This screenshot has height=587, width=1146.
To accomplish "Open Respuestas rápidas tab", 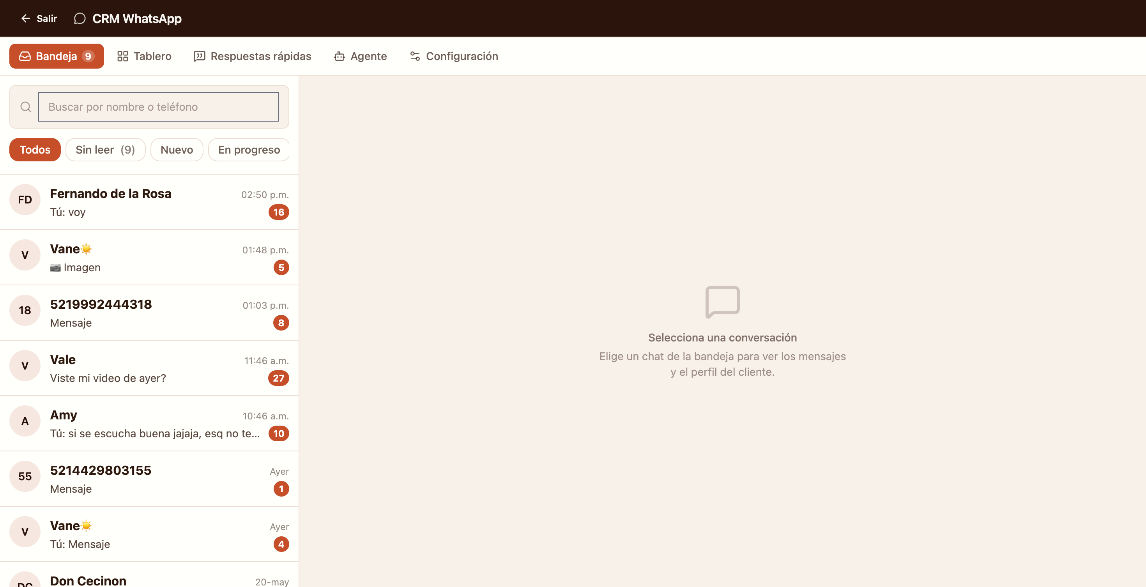I will click(x=252, y=56).
